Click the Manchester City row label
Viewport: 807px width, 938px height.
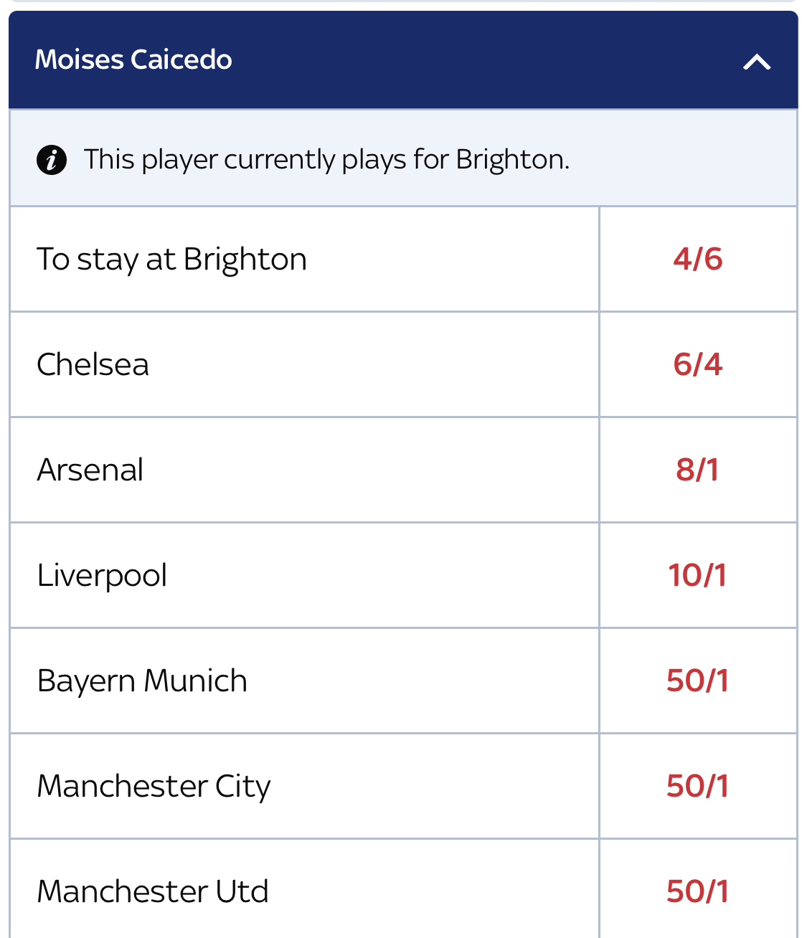154,787
